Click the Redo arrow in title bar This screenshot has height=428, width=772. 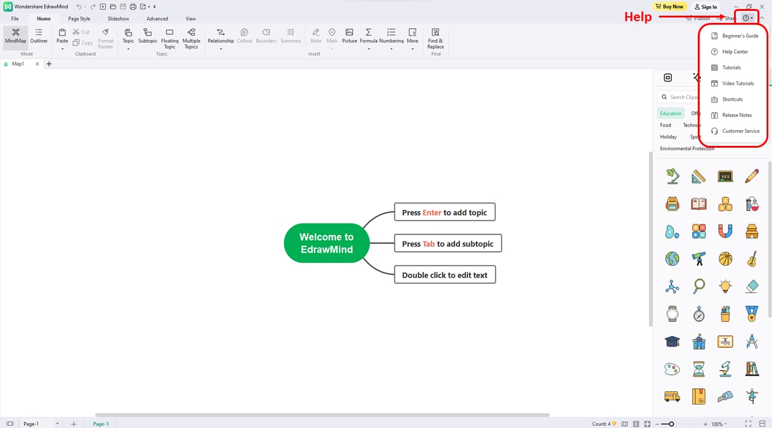(93, 7)
